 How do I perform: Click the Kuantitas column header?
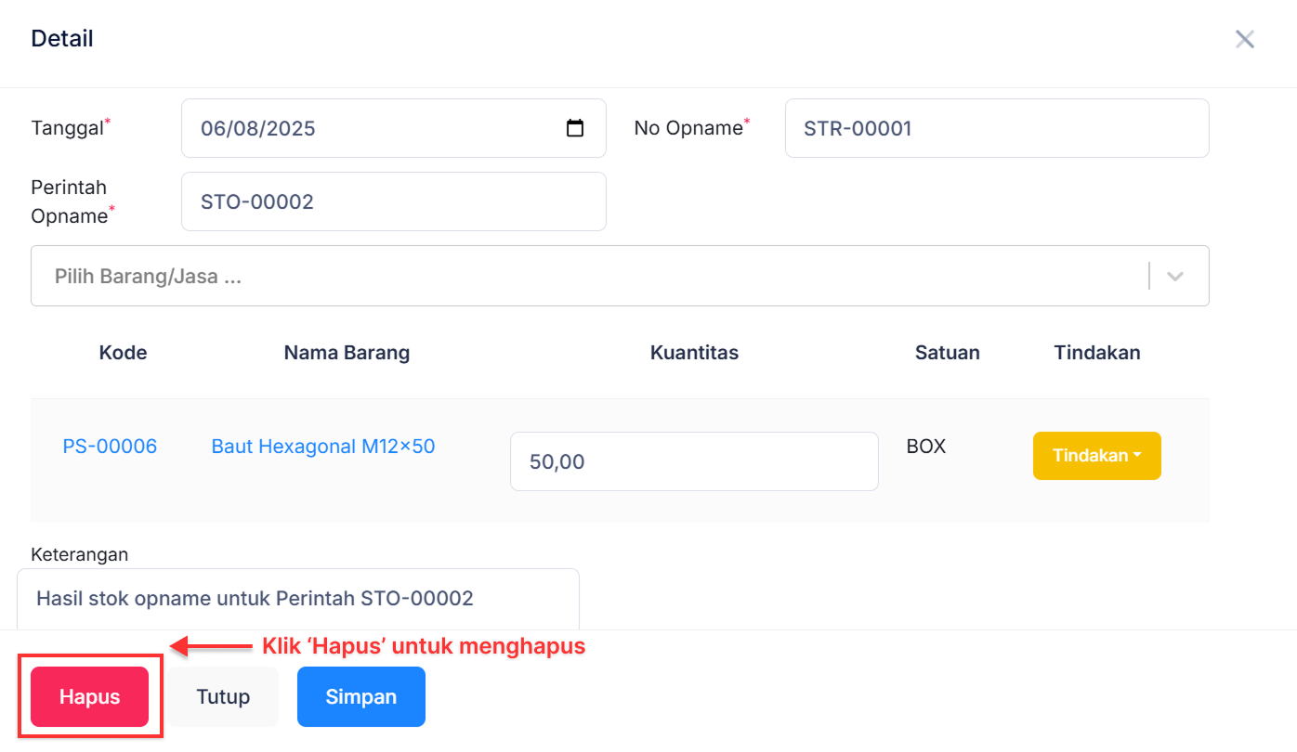pos(694,353)
